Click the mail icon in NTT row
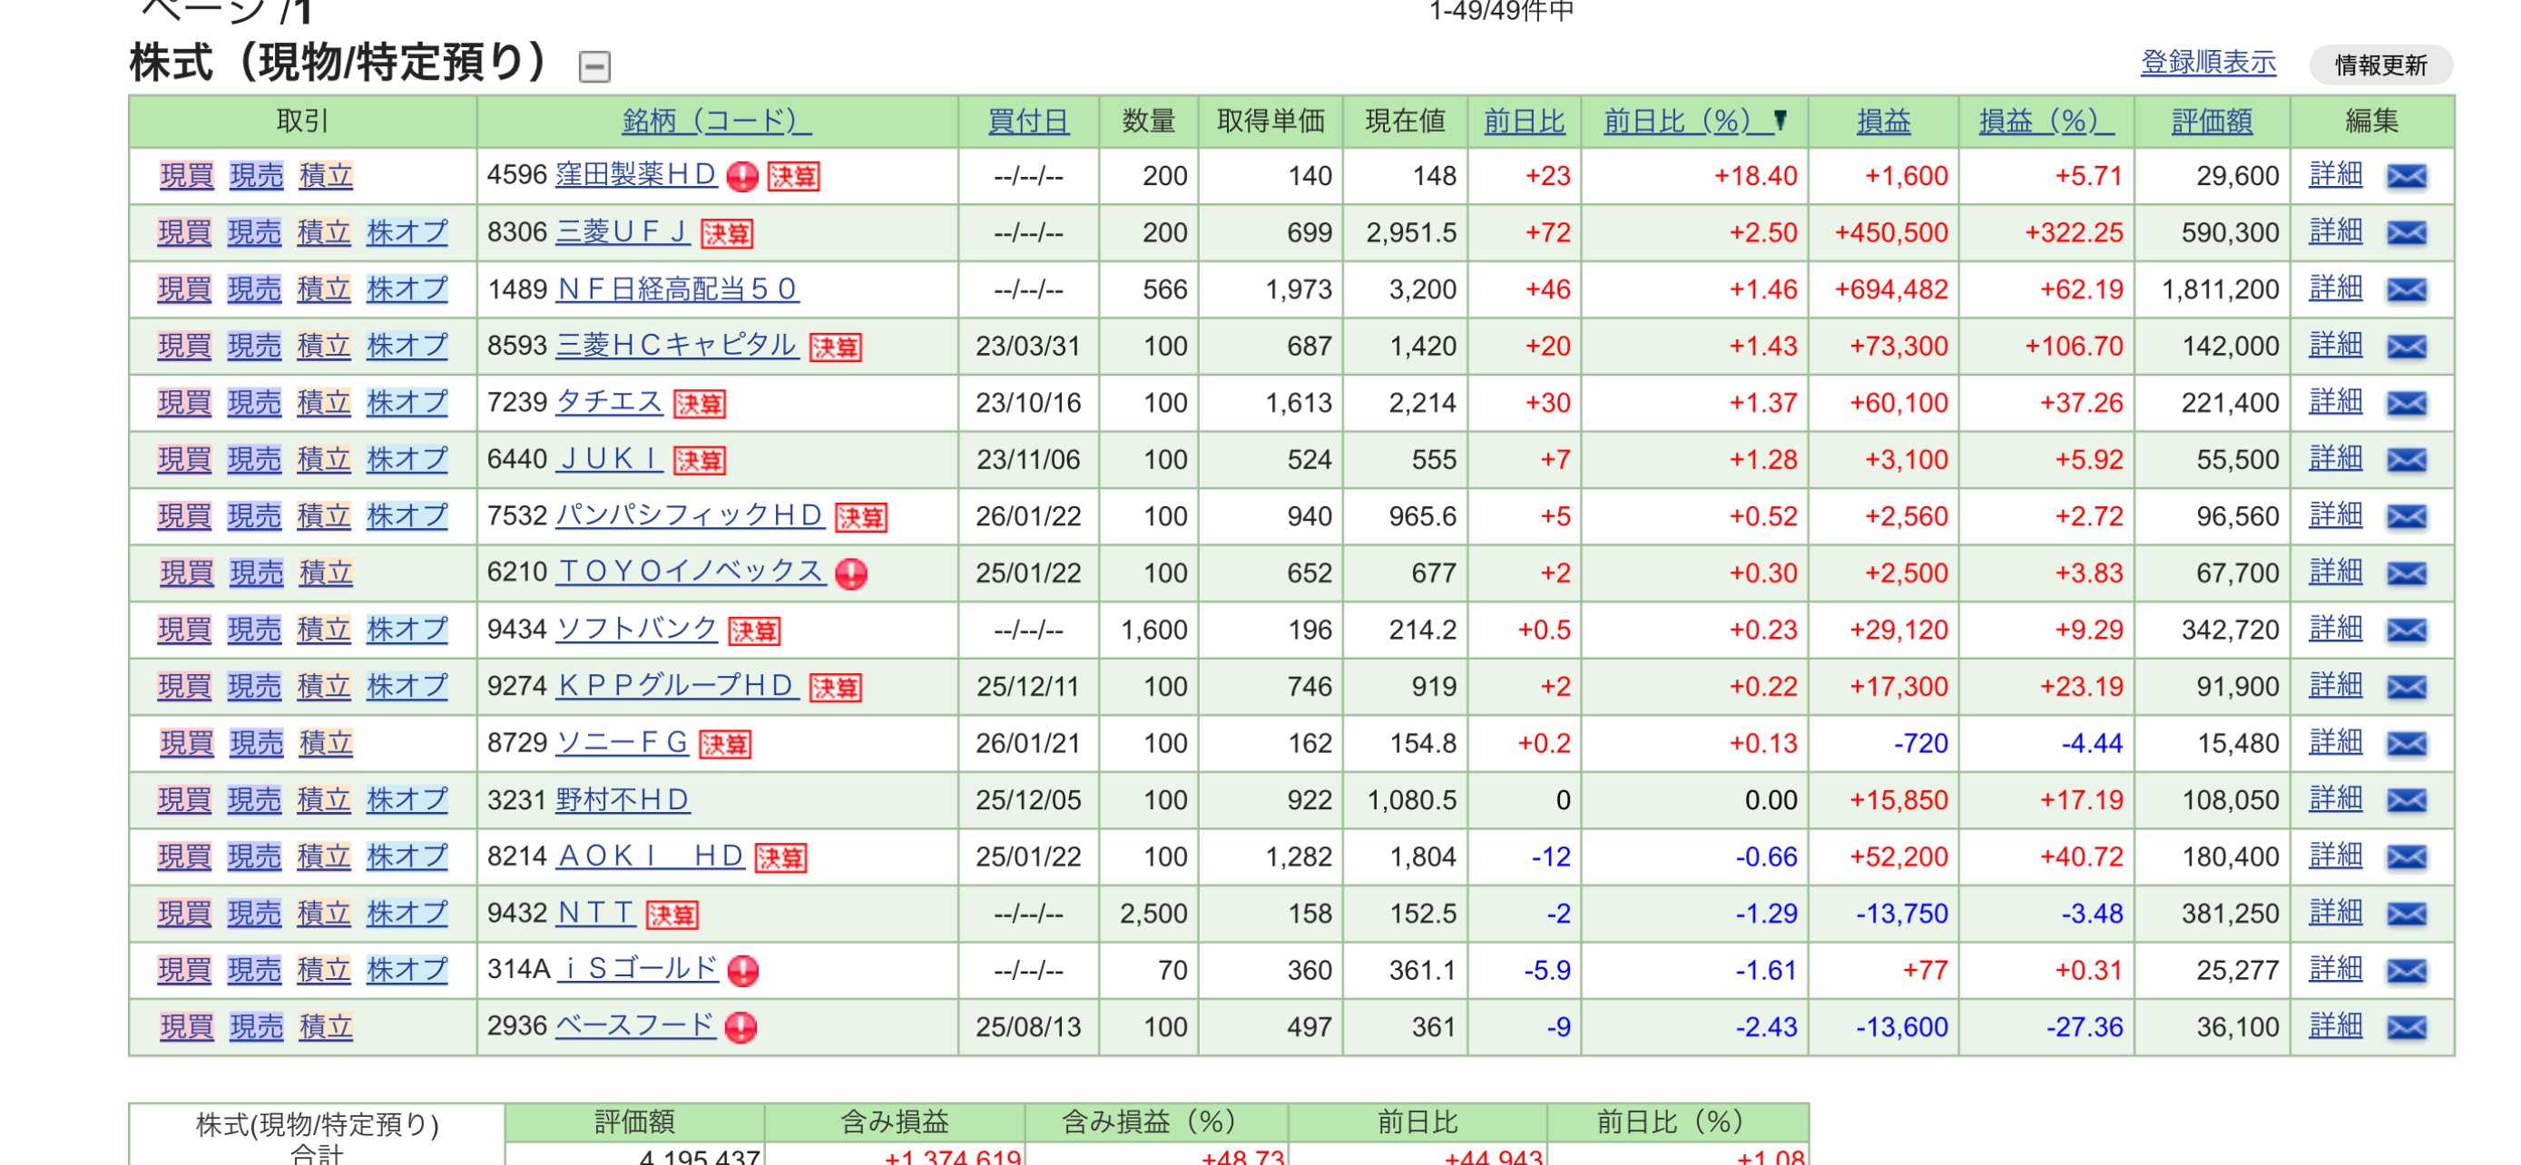The width and height of the screenshot is (2521, 1165). (x=2406, y=914)
